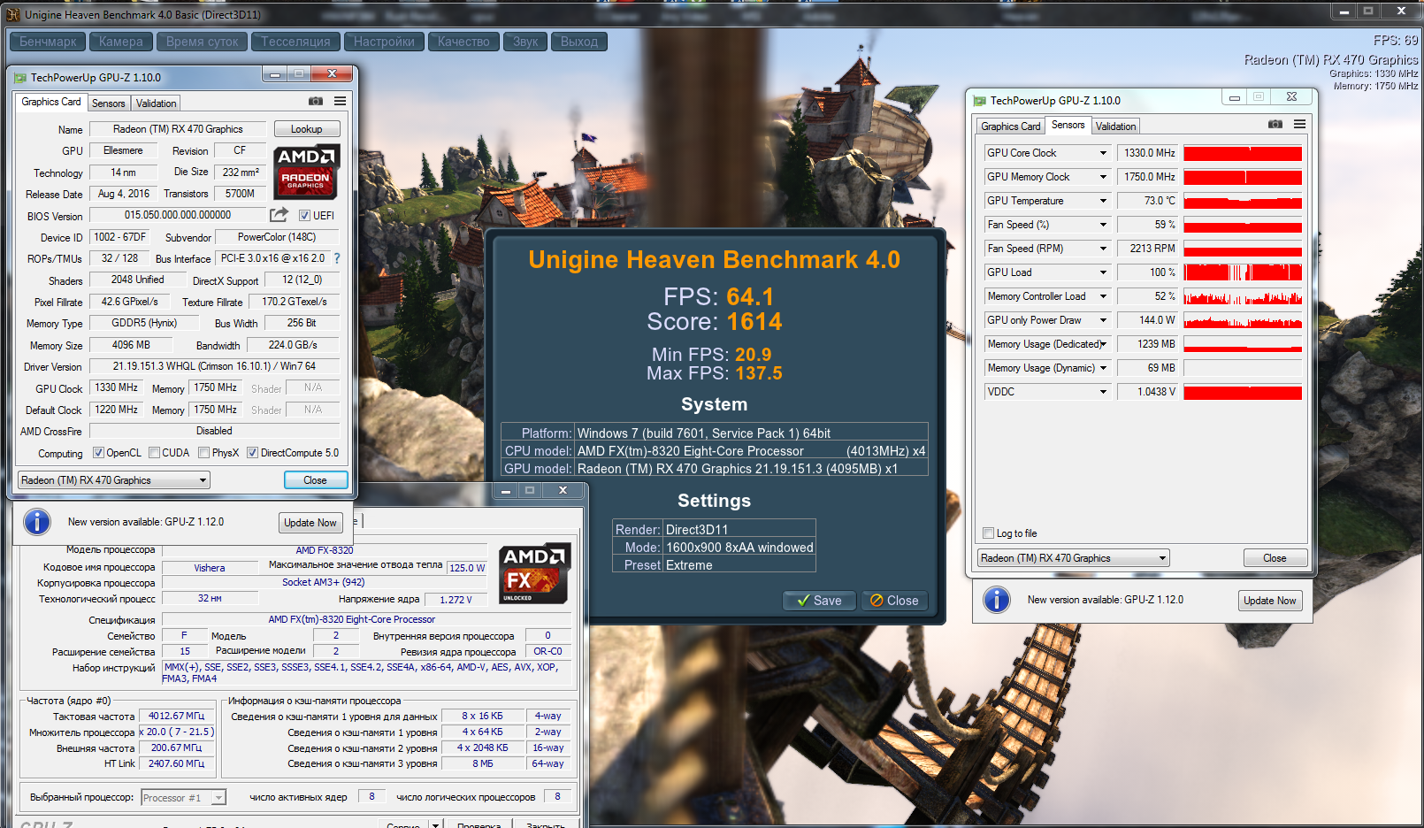
Task: Open GPU selector dropdown in left GPU-Z window
Action: (x=114, y=480)
